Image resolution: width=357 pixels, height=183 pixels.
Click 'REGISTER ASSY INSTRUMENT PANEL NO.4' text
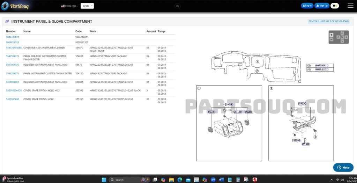45,82
